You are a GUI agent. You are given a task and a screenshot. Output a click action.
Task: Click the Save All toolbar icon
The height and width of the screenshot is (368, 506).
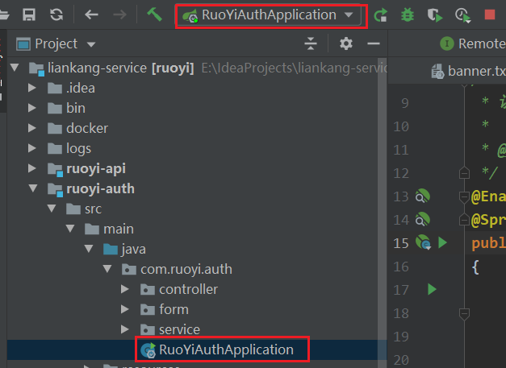coord(29,14)
